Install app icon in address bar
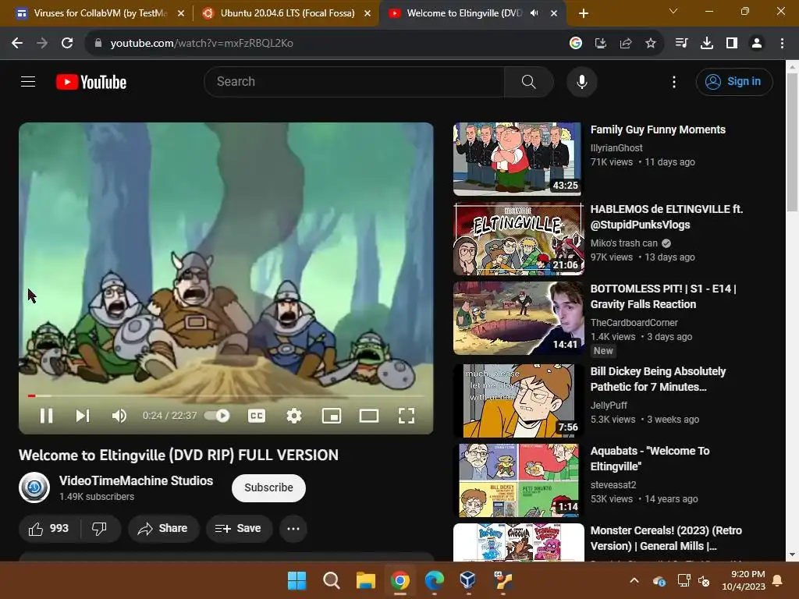 (600, 44)
